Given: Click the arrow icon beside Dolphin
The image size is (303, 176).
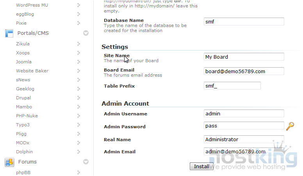Looking at the screenshot, I should pyautogui.click(x=78, y=152).
